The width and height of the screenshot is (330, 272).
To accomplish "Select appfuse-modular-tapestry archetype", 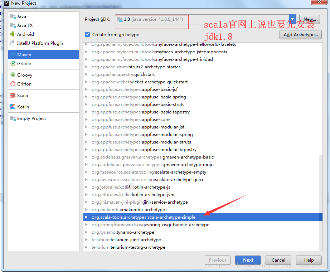I will point(203,150).
